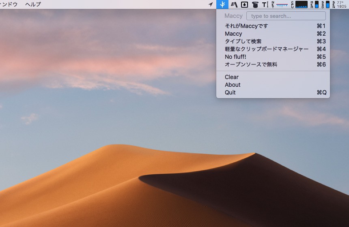Open the SSD disk usage monitor
349x227 pixels.
tap(325, 4)
